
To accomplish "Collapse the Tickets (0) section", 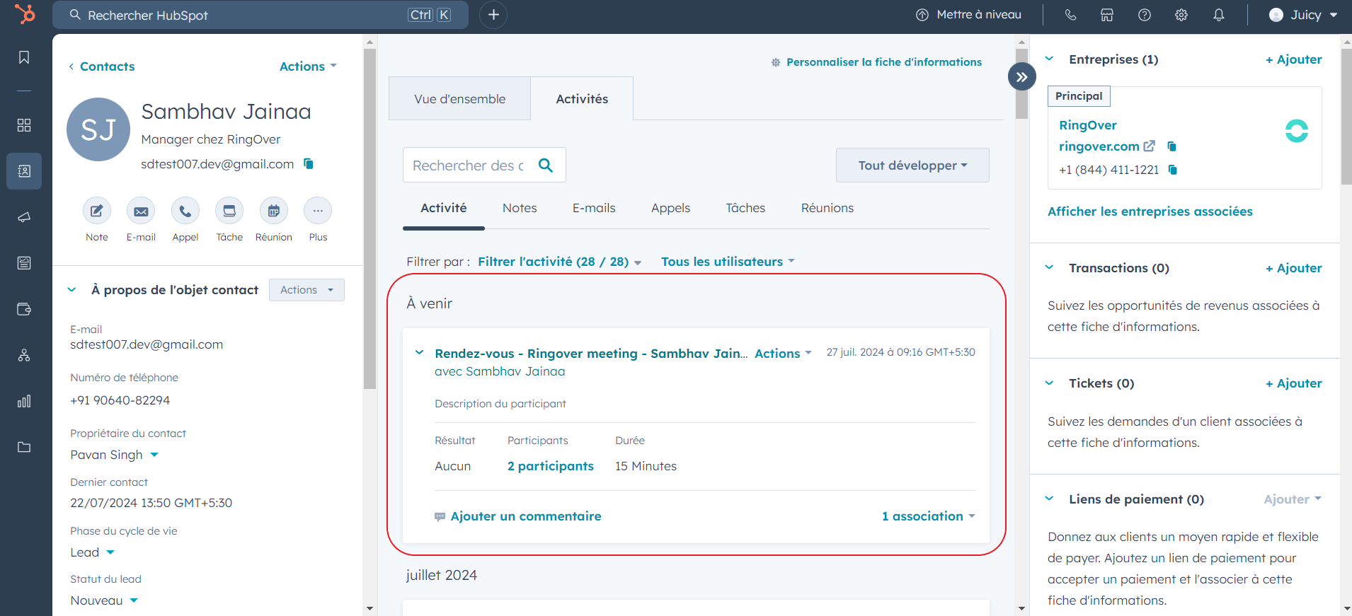I will coord(1049,383).
